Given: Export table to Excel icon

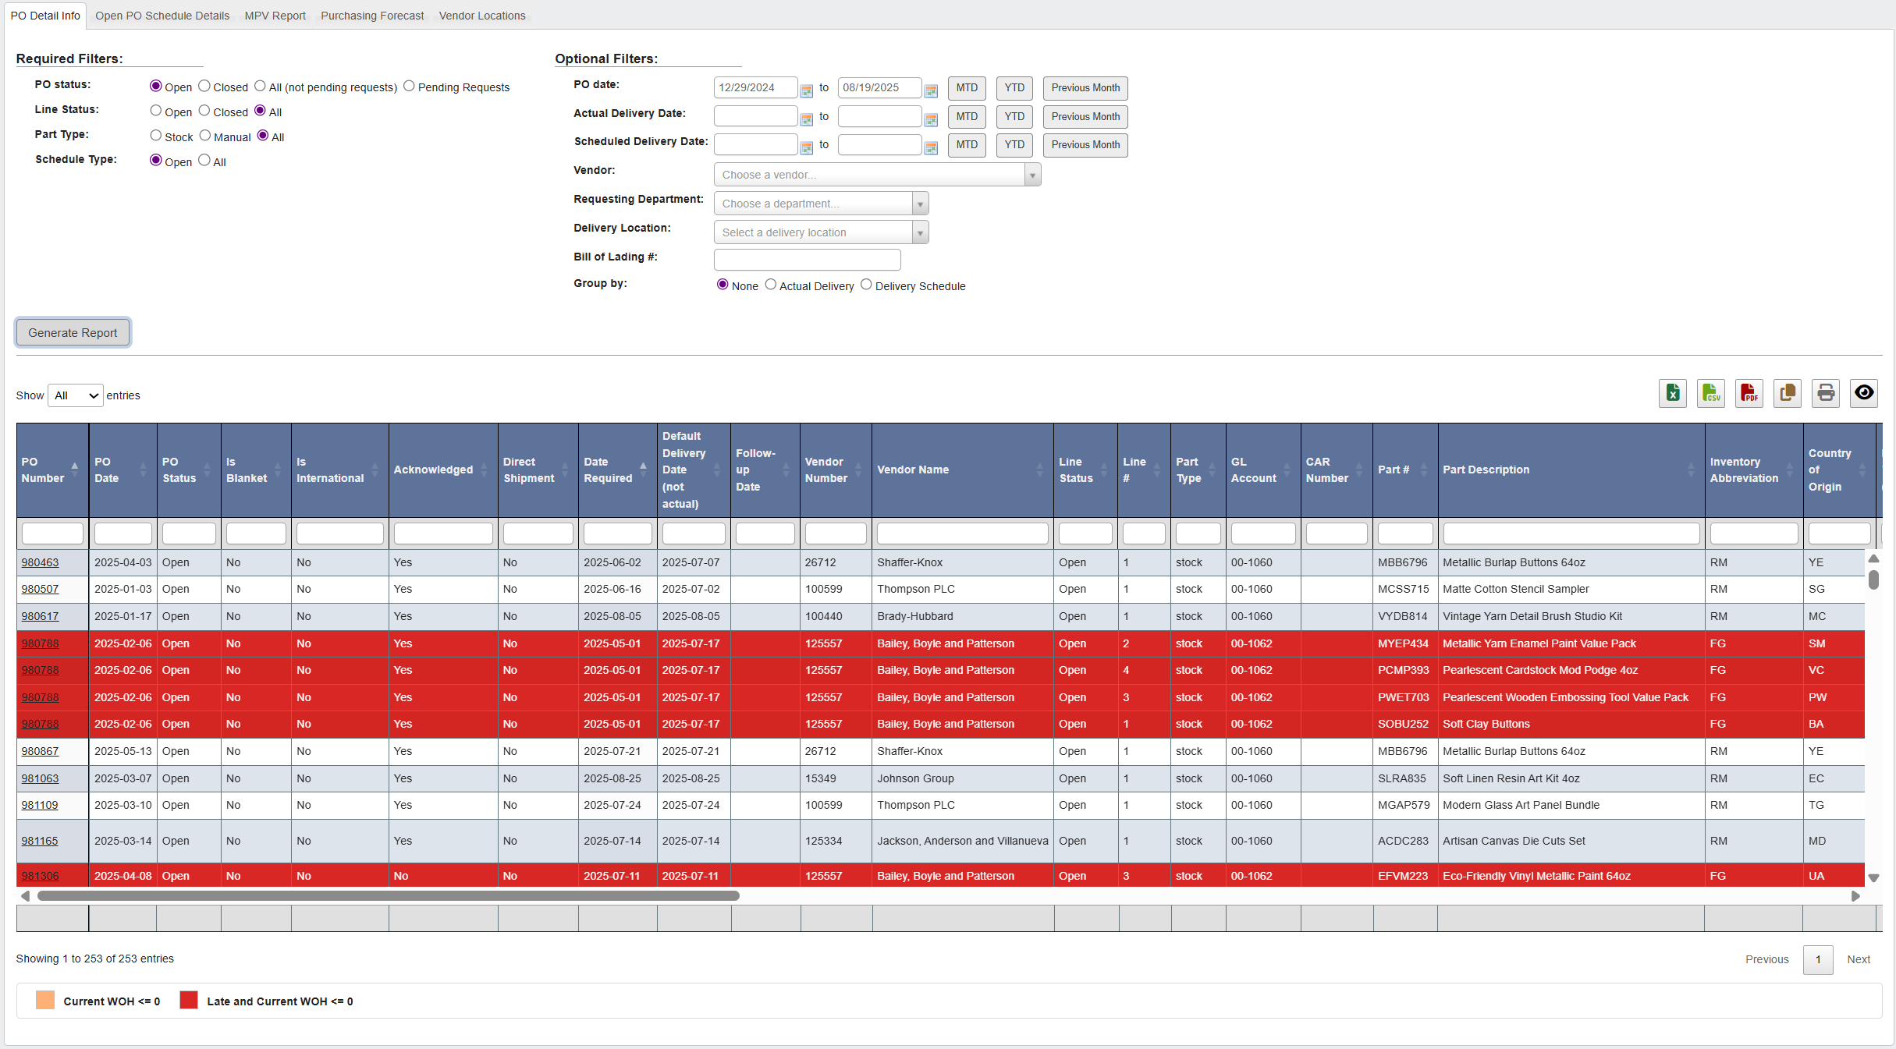Looking at the screenshot, I should 1672,393.
